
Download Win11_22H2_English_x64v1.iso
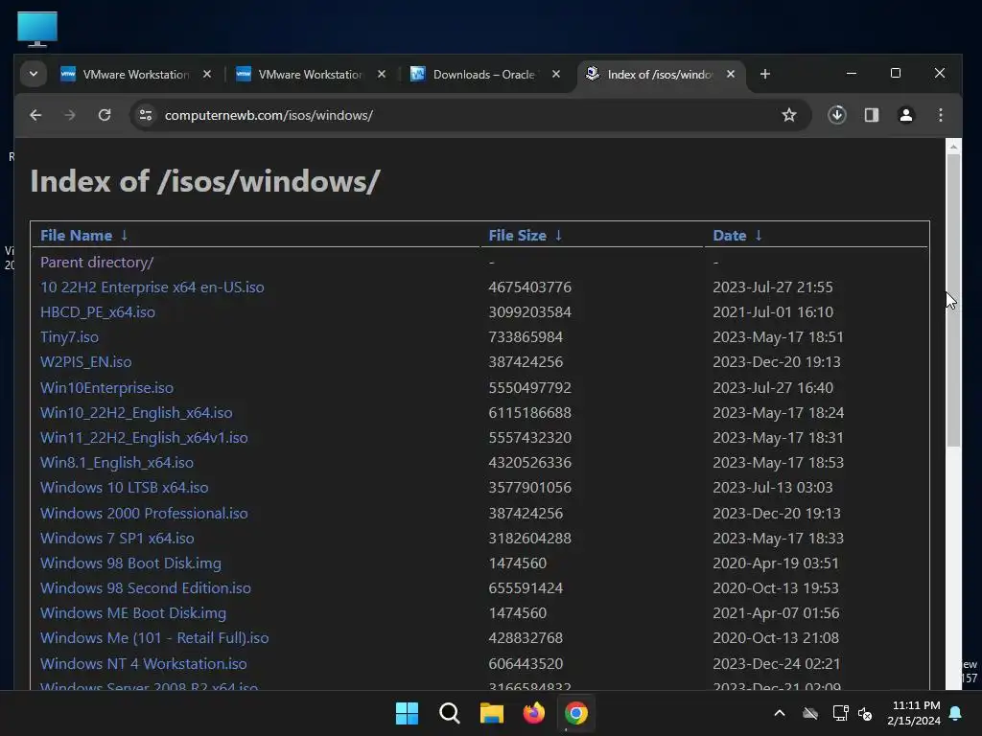[144, 438]
